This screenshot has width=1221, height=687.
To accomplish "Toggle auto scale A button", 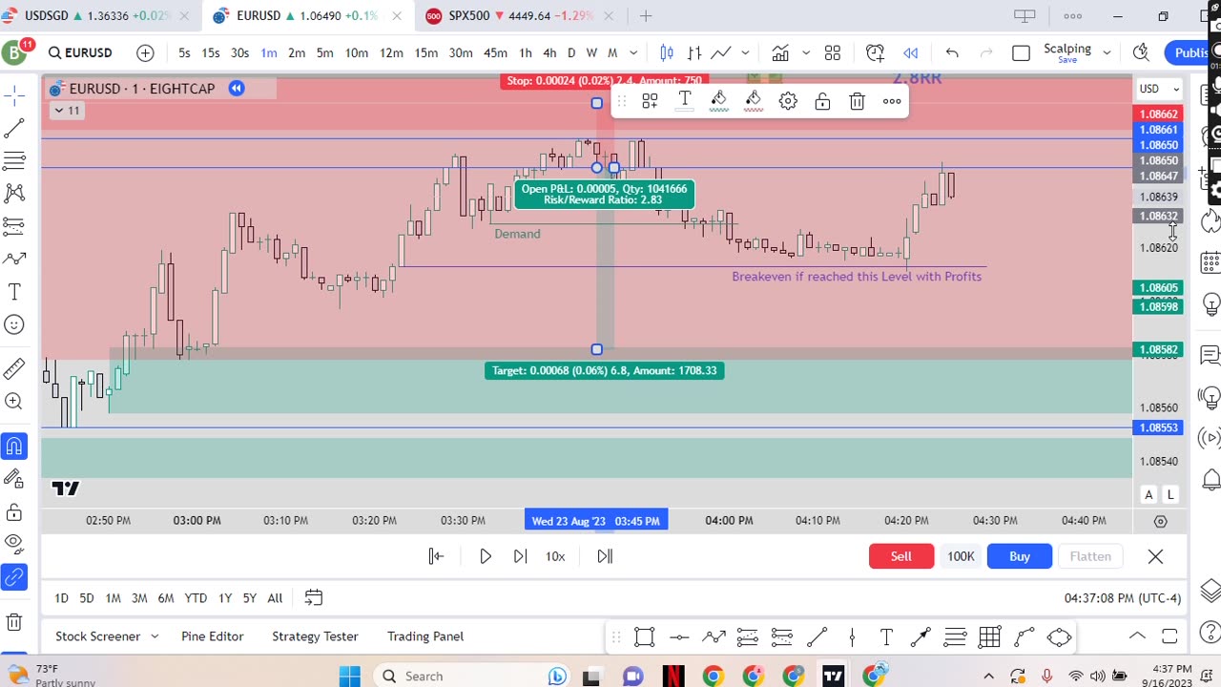I will point(1149,494).
